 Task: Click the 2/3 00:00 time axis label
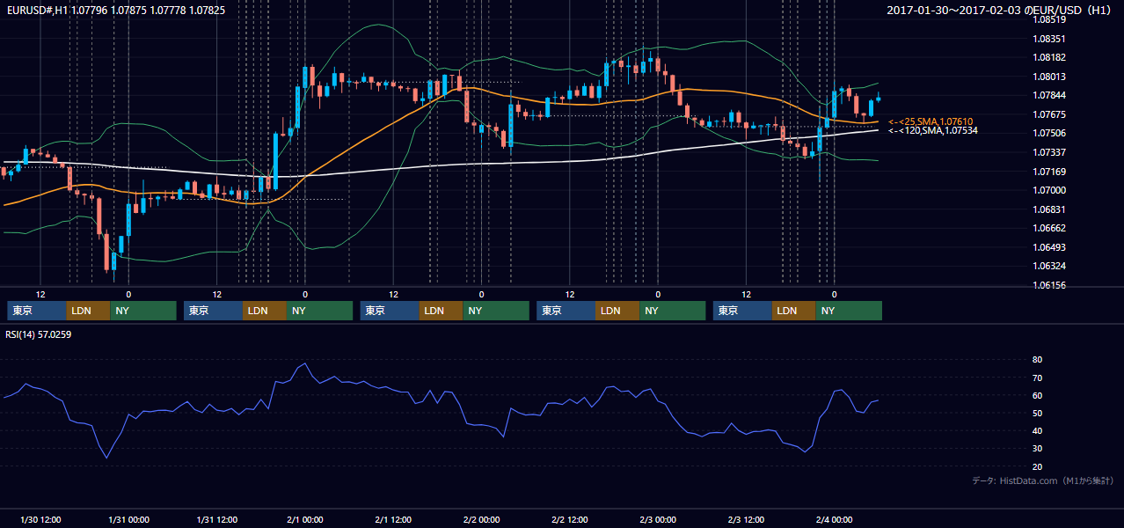(658, 519)
